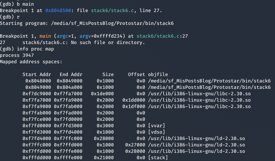Select the orange main function name
This screenshot has width=275, height=161.
pos(45,36)
